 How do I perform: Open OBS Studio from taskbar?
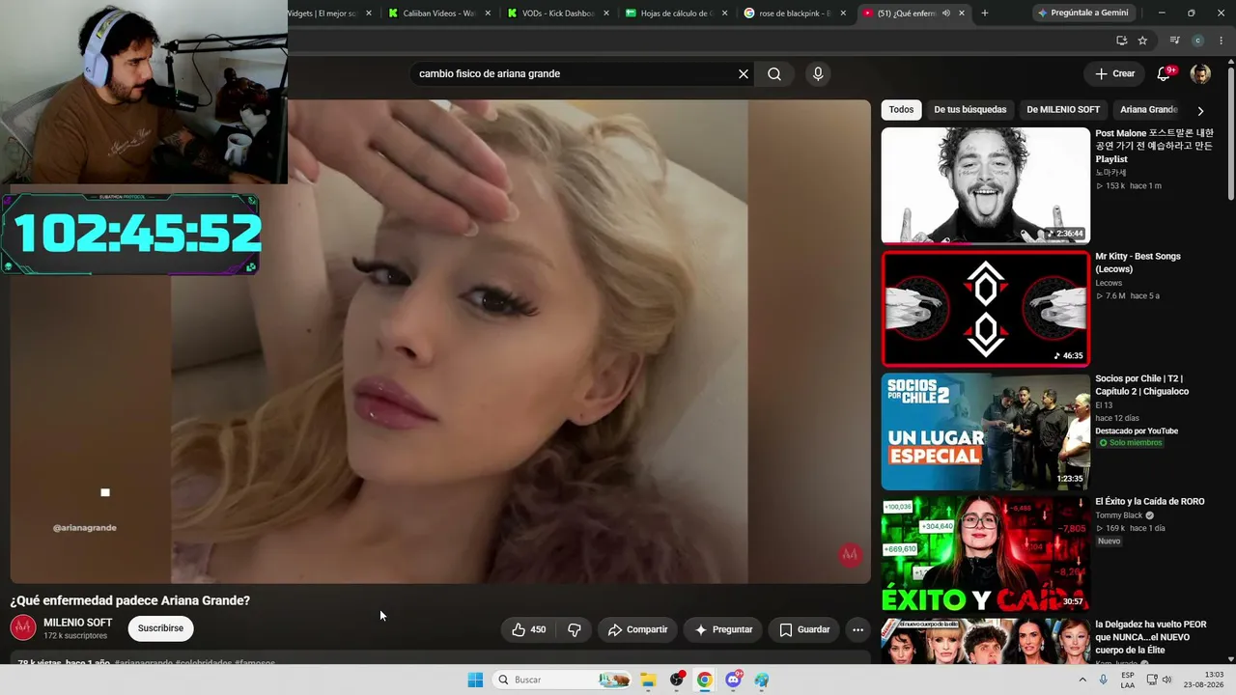[x=677, y=680]
